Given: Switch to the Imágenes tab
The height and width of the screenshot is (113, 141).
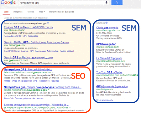Looking at the screenshot, I should coord(18,12).
